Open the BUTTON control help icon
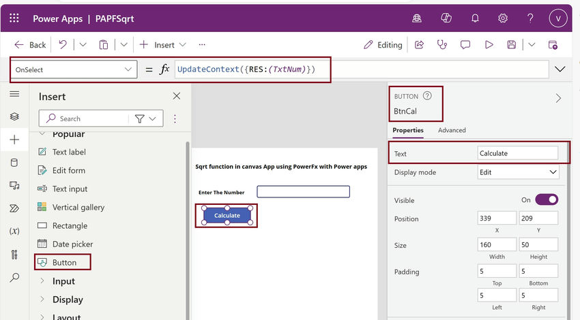Image resolution: width=580 pixels, height=320 pixels. [427, 96]
